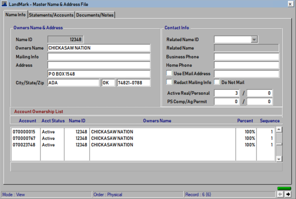Image resolution: width=296 pixels, height=199 pixels.
Task: Click the green status indicator light
Action: (284, 188)
